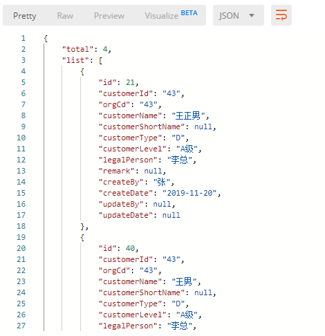325x336 pixels.
Task: Click the "list" key on line 3
Action: coord(75,60)
